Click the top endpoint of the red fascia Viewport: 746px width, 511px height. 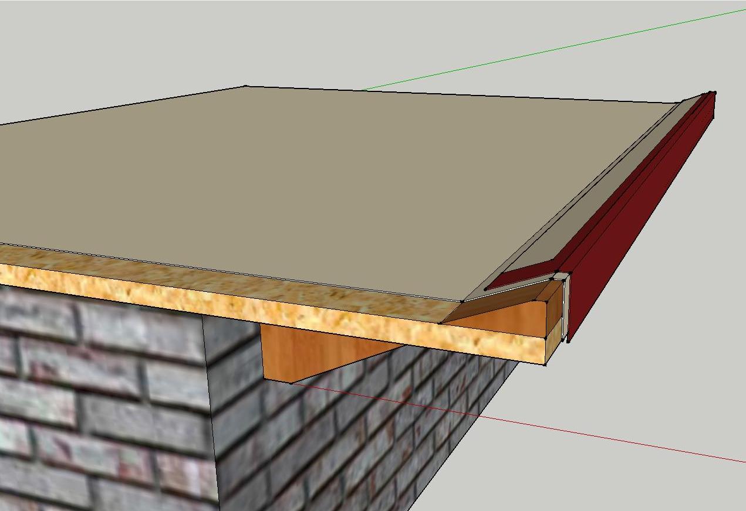[x=713, y=93]
